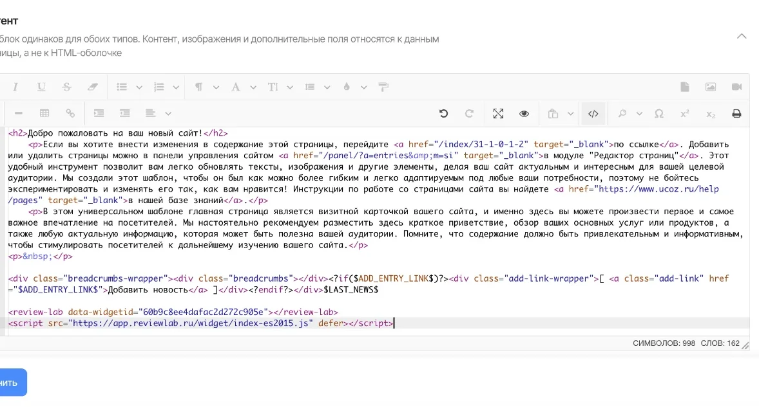The height and width of the screenshot is (407, 759).
Task: Insert a horizontal line
Action: pos(19,113)
